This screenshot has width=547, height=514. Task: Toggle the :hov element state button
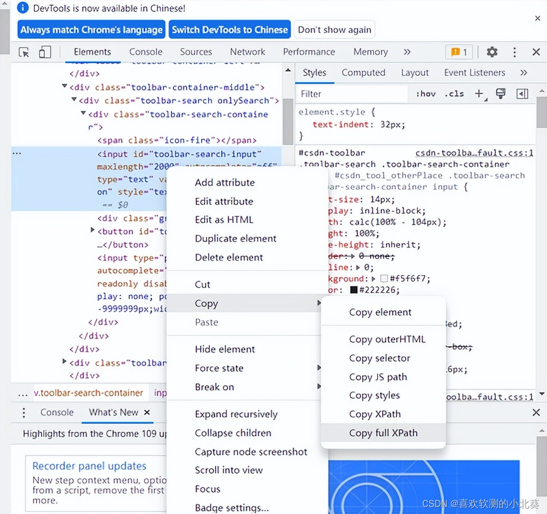point(425,94)
